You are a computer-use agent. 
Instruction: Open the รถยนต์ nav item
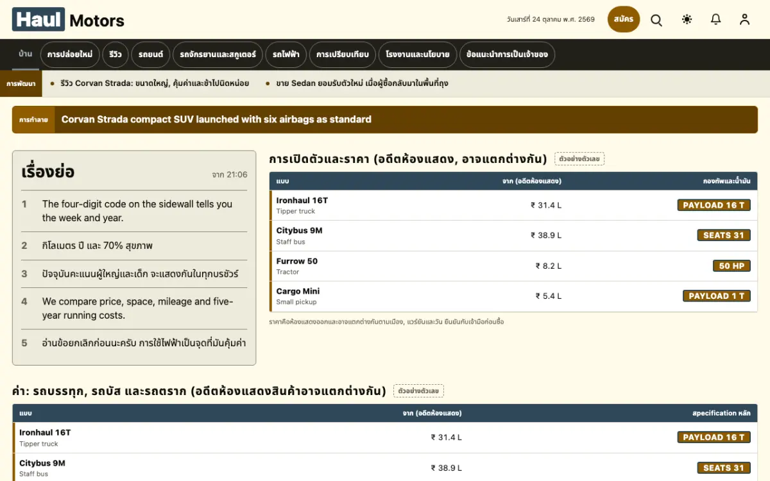pos(151,55)
